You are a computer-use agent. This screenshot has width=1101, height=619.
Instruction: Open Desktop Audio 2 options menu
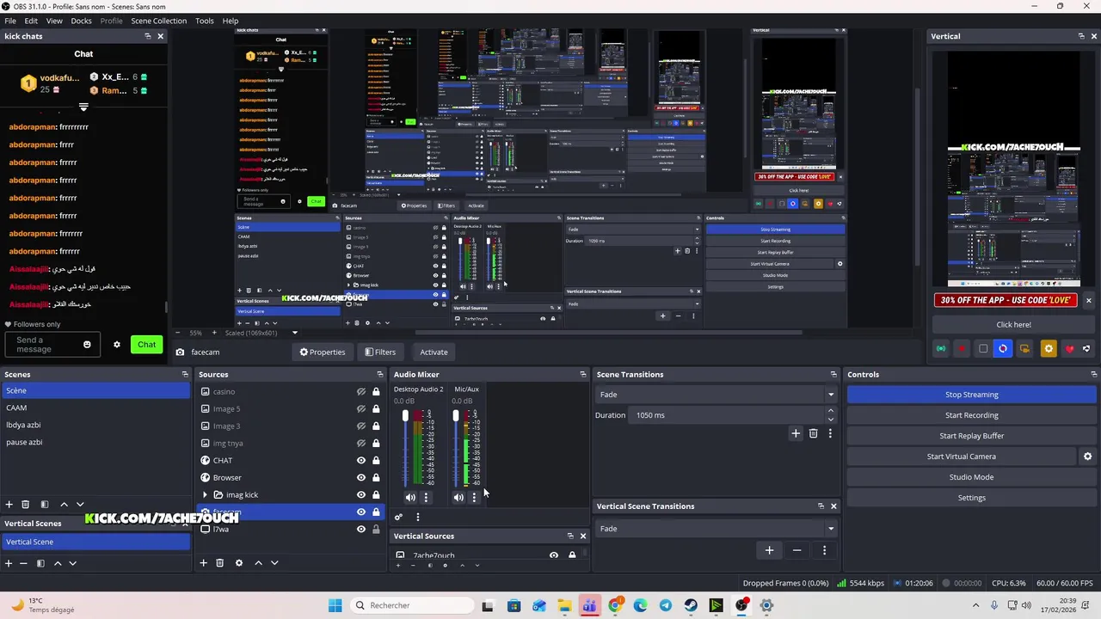point(425,497)
